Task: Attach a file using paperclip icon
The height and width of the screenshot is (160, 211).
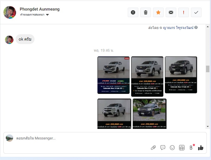Action: pos(153,148)
